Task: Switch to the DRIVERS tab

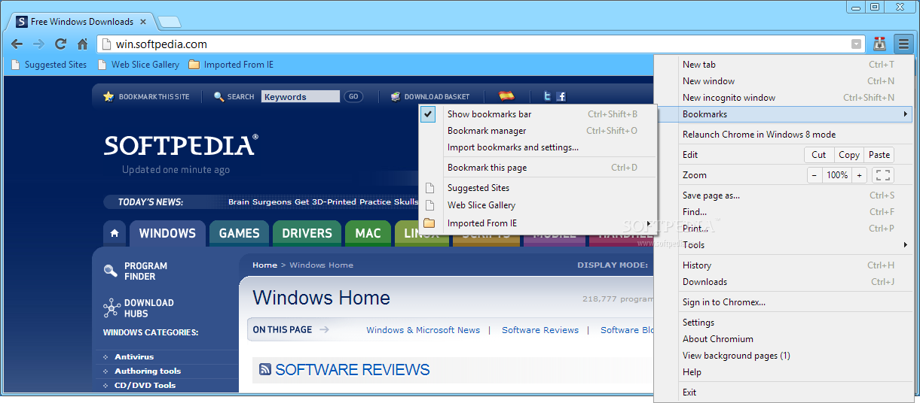Action: point(307,233)
